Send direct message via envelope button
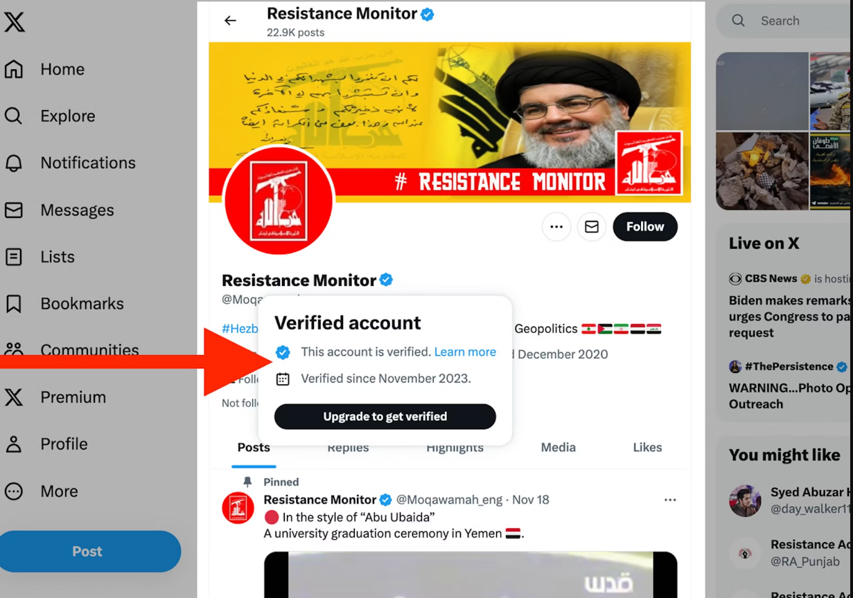 (x=592, y=226)
